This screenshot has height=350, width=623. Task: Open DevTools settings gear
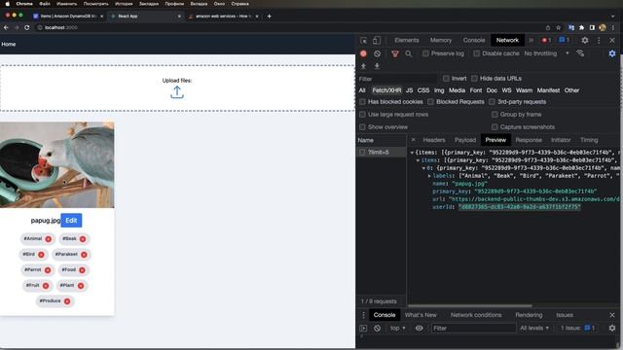point(585,40)
